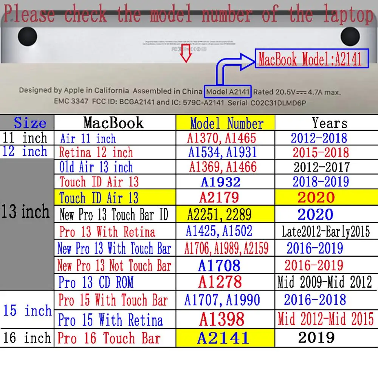Click years cell 'Late2012-Early2015'
This screenshot has width=378, height=378.
pos(326,231)
